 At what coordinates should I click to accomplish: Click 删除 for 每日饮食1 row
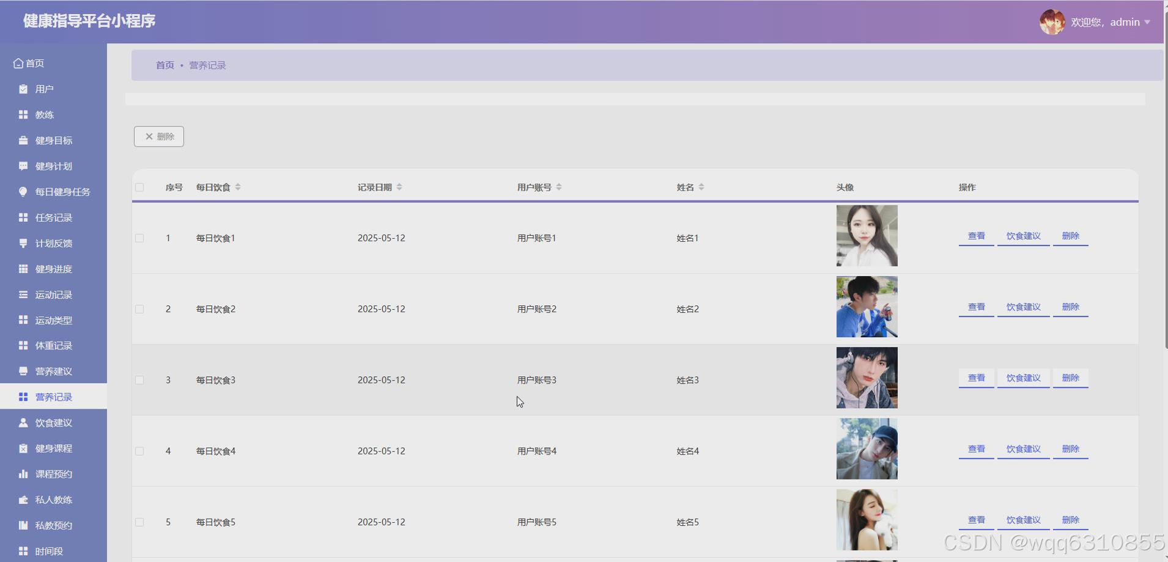pyautogui.click(x=1071, y=236)
